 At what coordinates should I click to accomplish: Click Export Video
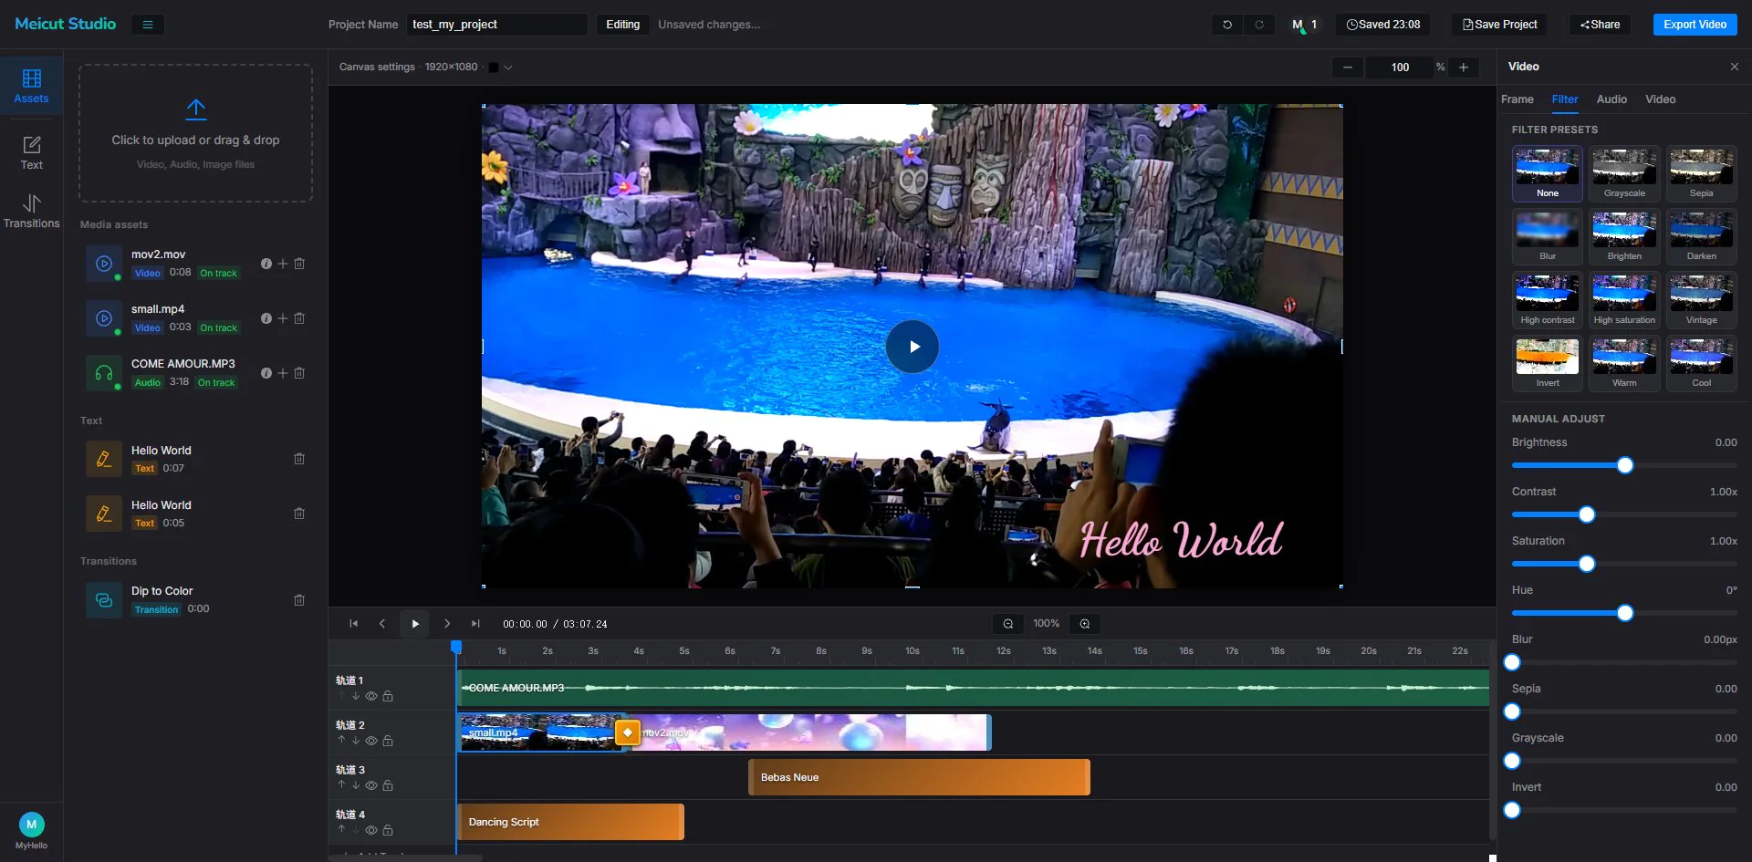[x=1695, y=25]
